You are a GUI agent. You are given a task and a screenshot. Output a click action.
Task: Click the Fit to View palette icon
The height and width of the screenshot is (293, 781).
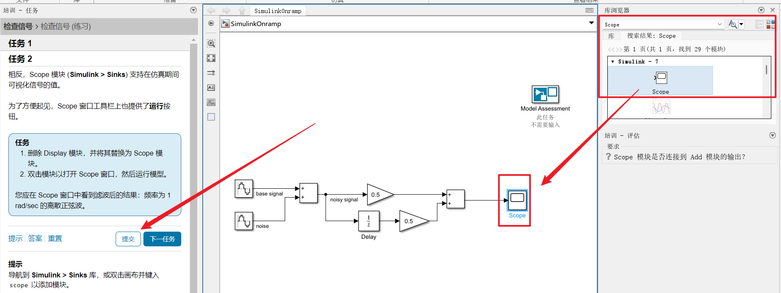[211, 58]
